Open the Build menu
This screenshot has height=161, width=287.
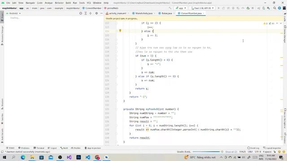tap(68, 3)
